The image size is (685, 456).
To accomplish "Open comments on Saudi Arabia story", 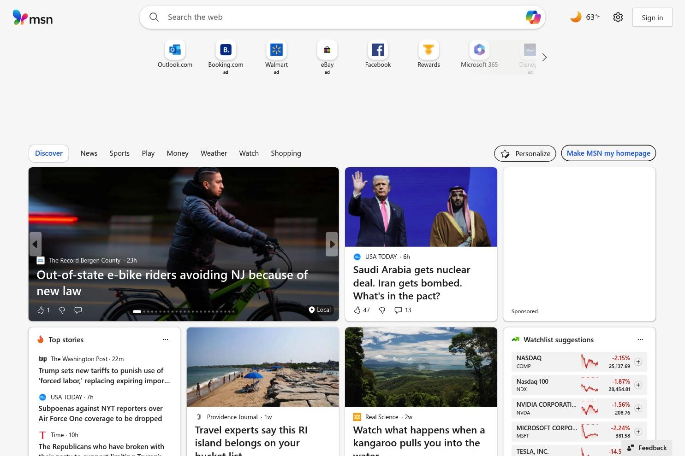I will (x=403, y=310).
